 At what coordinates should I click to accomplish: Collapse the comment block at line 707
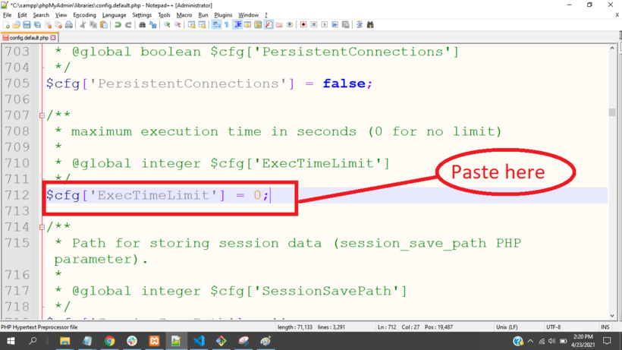[42, 115]
